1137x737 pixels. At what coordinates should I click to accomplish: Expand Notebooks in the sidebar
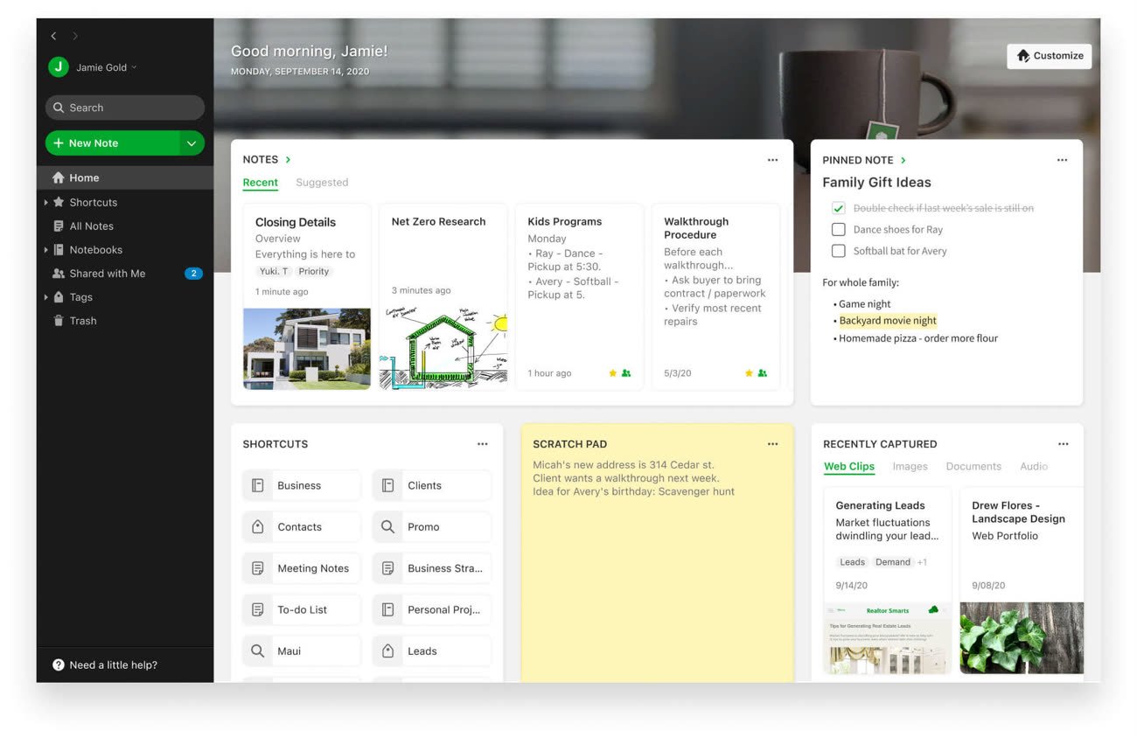pyautogui.click(x=45, y=249)
